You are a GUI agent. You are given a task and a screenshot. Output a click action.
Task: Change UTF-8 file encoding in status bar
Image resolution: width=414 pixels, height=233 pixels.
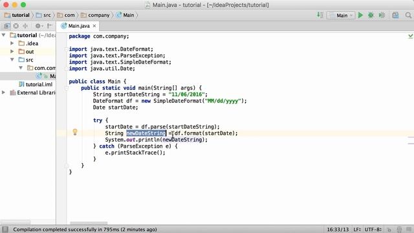pyautogui.click(x=373, y=230)
